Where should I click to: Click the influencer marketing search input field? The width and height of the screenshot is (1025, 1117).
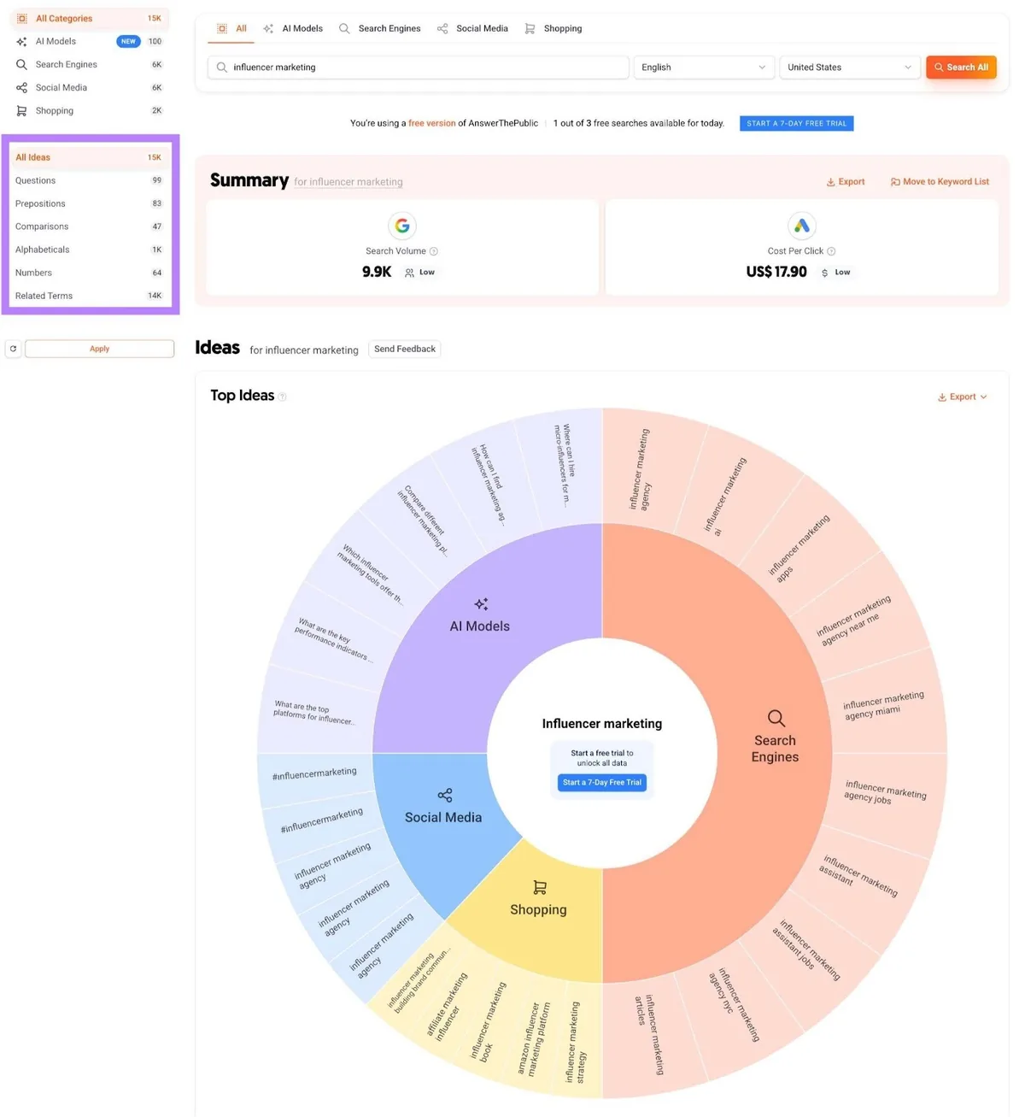419,68
